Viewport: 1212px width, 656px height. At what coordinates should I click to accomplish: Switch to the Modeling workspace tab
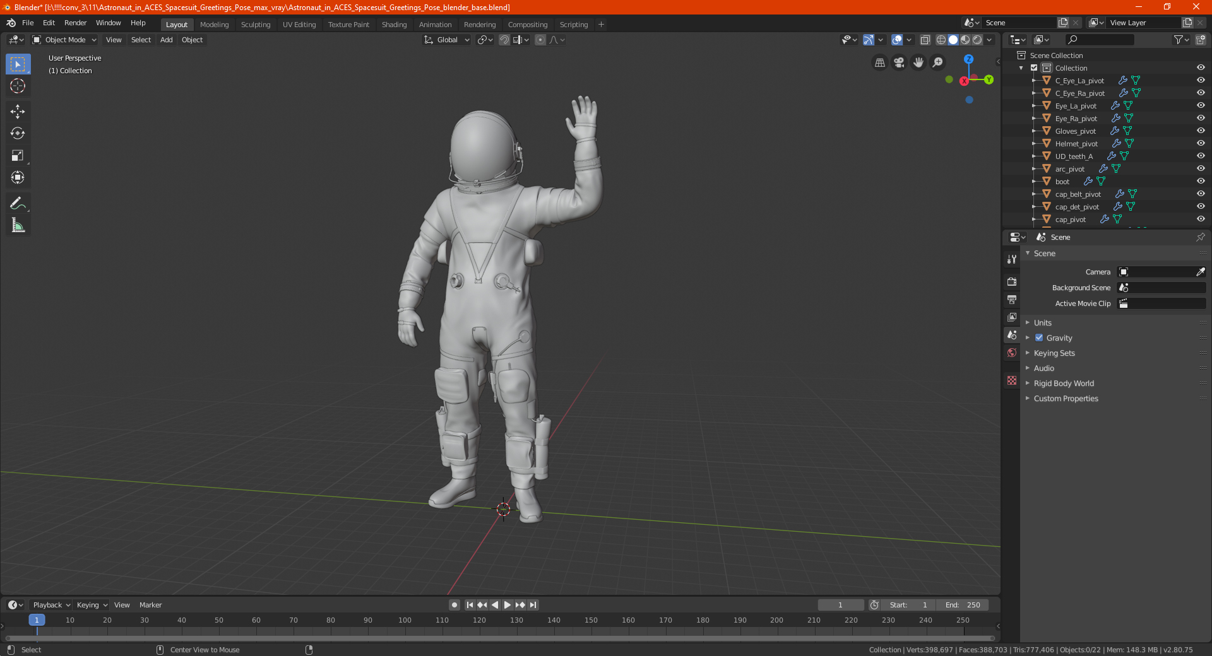[214, 25]
